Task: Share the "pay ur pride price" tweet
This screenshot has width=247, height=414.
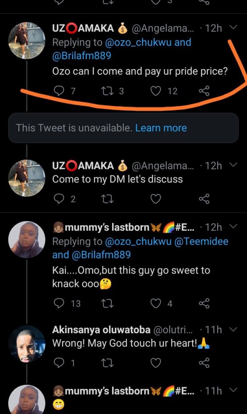Action: tap(204, 91)
